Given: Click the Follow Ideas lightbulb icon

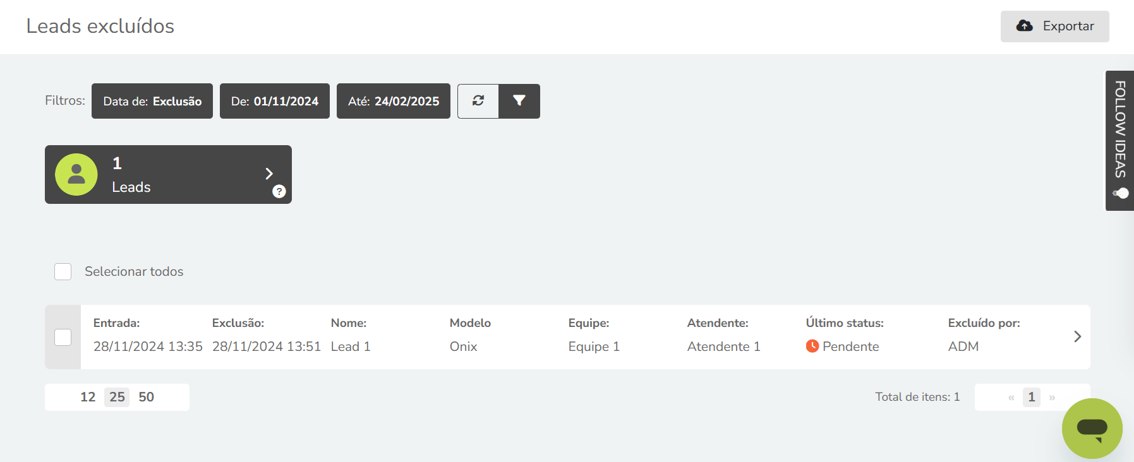Looking at the screenshot, I should coord(1121,193).
